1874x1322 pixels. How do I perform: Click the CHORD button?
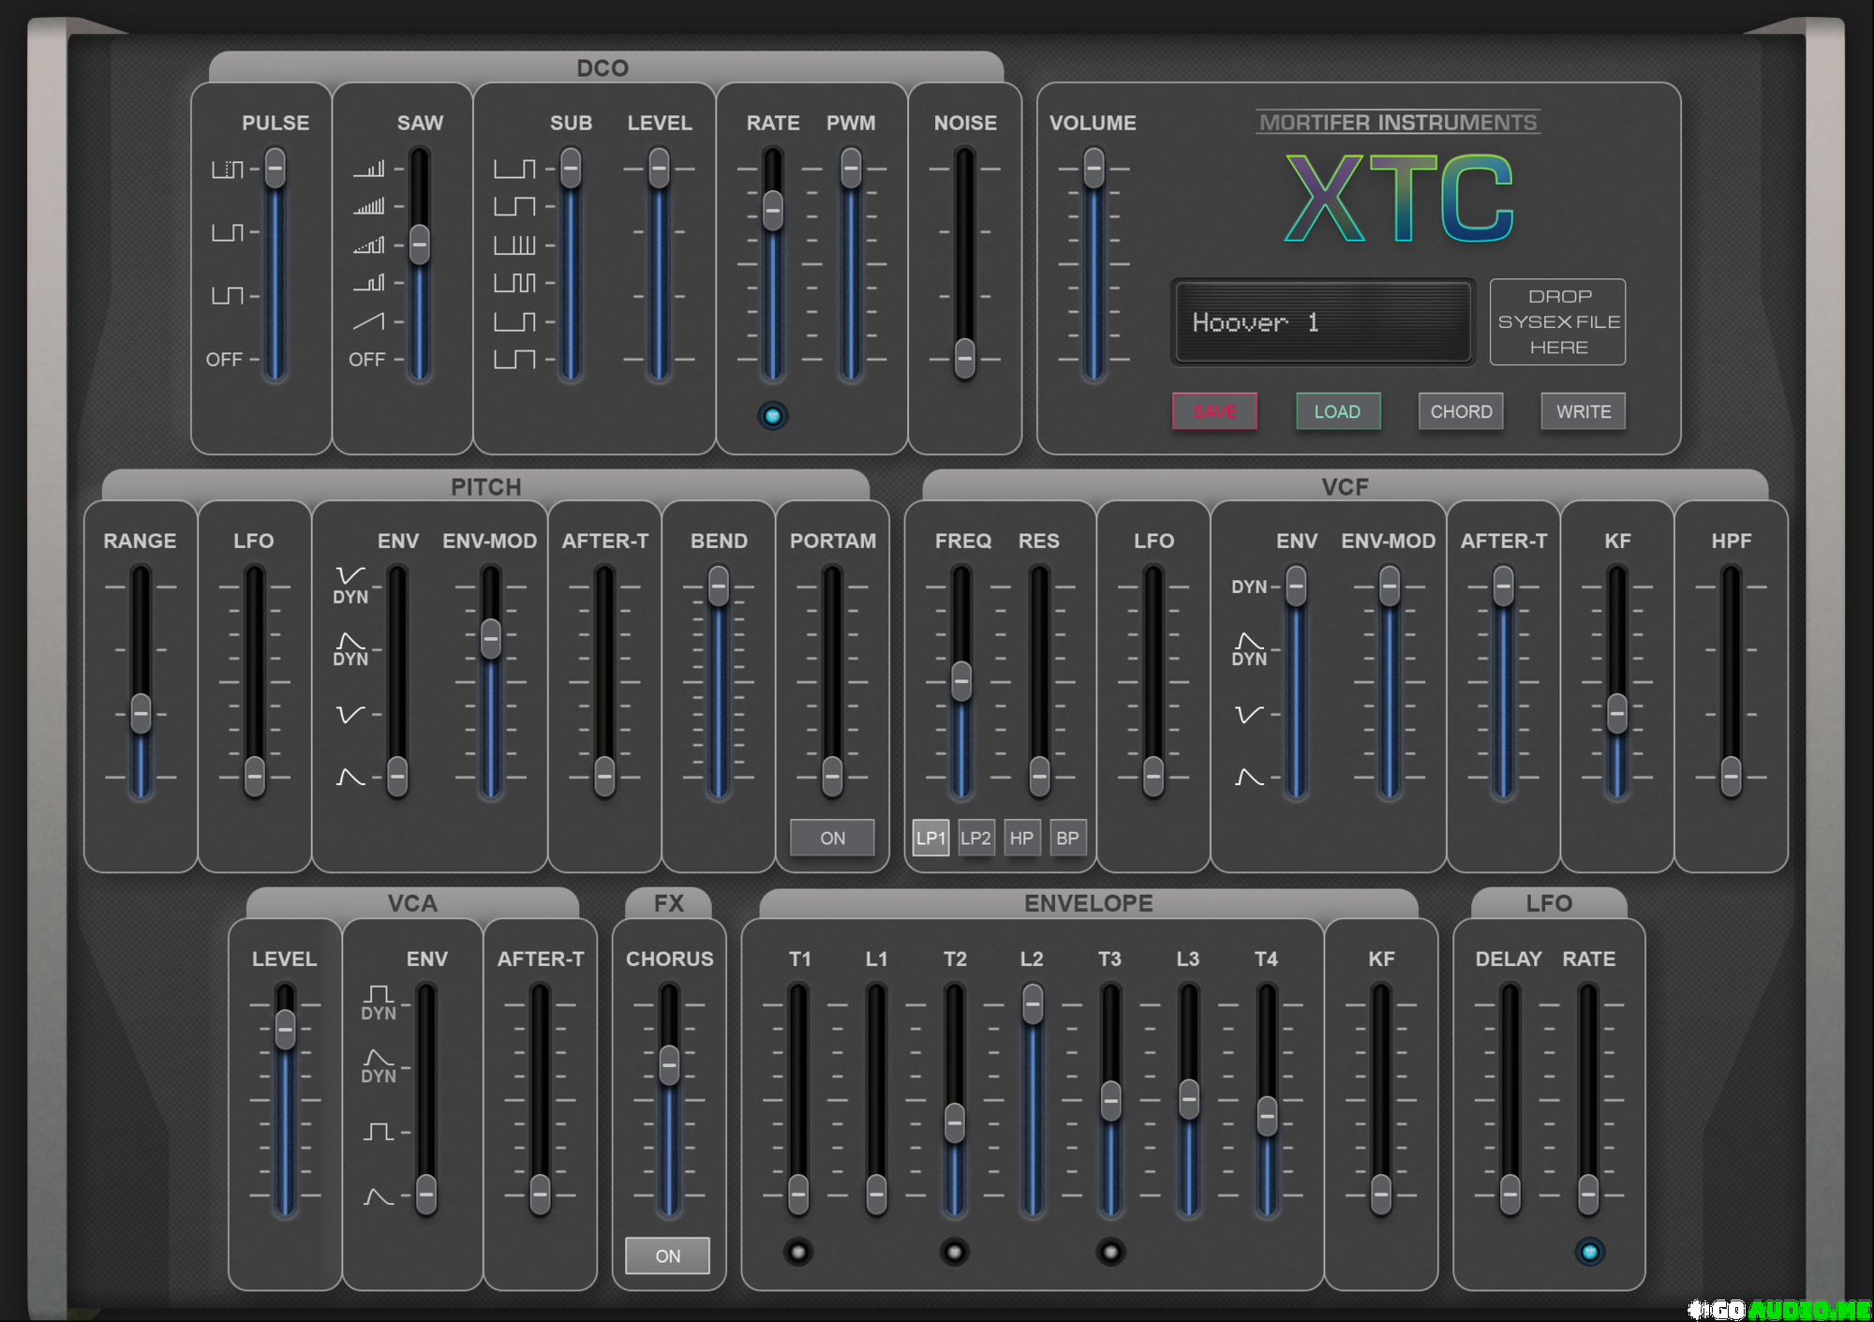pos(1461,411)
